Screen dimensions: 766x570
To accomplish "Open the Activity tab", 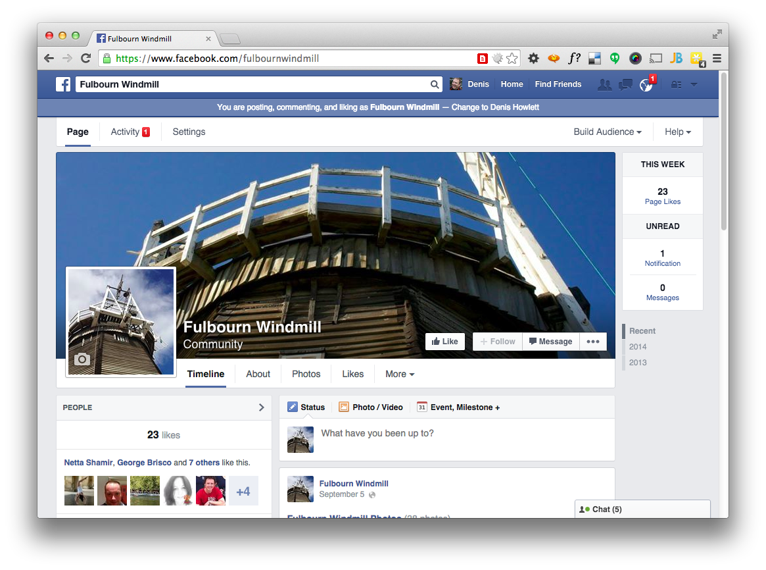I will point(130,132).
